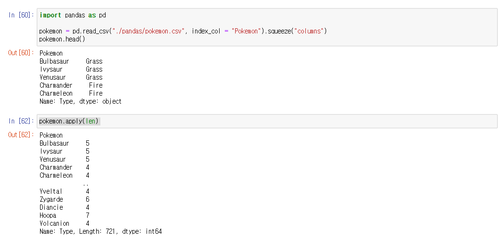500x238 pixels.
Task: Select the 'Charmeleon Fire' output row
Action: [71, 93]
